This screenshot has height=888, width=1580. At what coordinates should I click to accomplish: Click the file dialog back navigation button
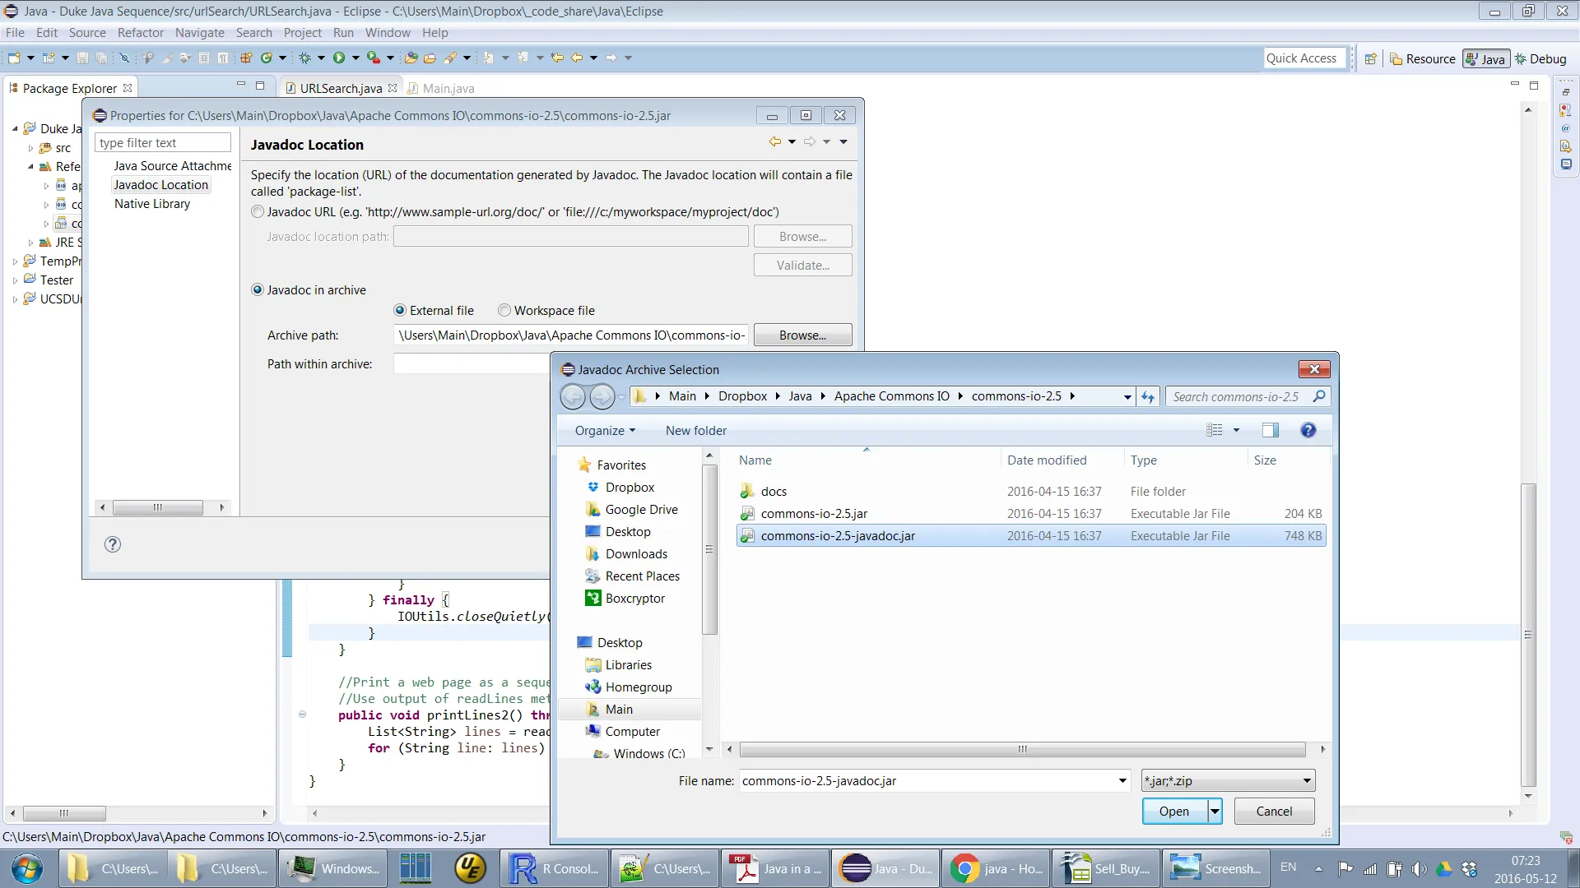[573, 396]
